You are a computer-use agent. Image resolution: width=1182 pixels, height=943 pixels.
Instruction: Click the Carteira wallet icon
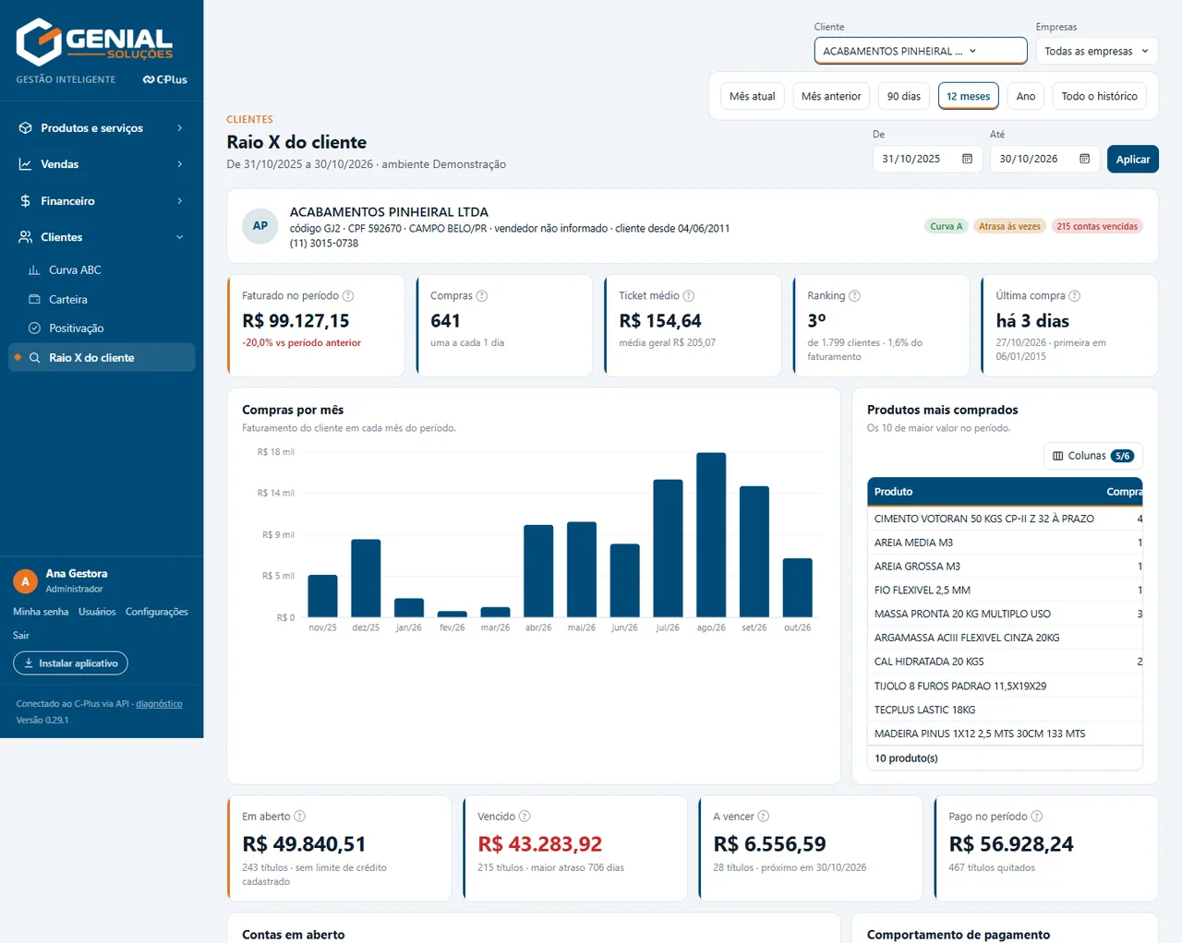34,300
